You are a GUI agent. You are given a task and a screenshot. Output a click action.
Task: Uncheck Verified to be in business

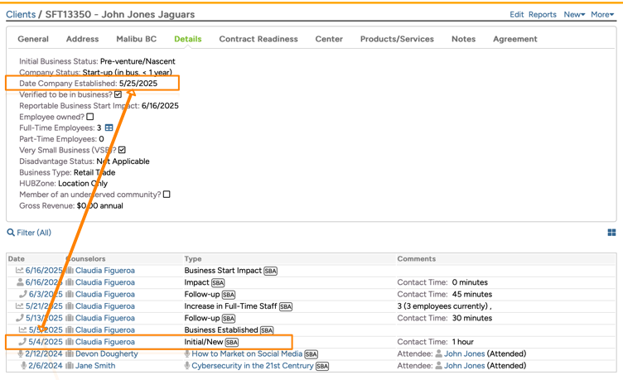118,95
